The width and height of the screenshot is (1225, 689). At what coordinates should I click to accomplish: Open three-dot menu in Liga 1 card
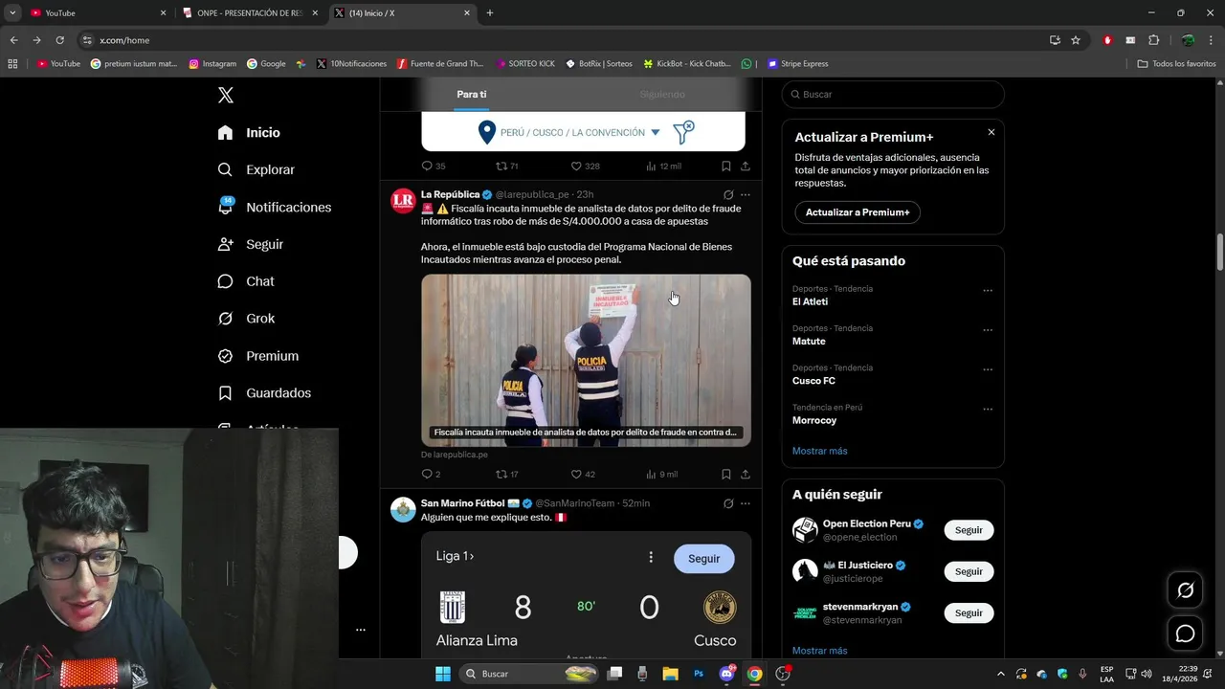point(651,557)
